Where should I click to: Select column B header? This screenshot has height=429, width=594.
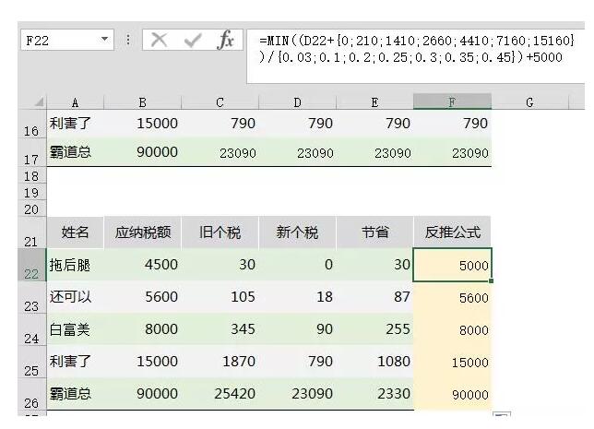[143, 102]
